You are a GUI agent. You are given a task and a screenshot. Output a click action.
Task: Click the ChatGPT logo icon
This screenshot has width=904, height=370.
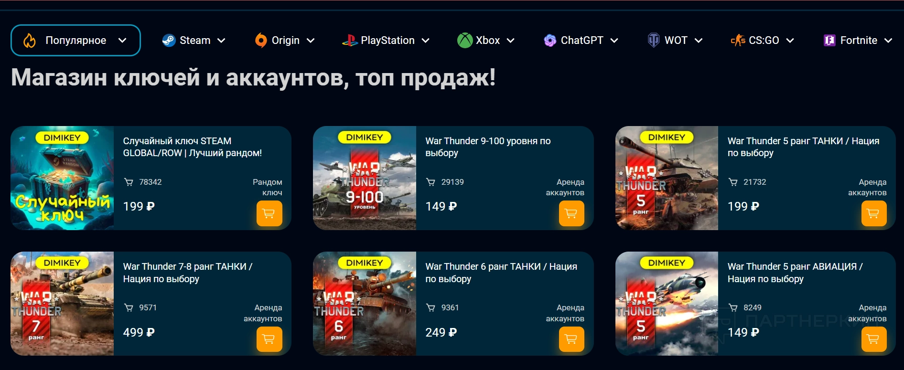[550, 41]
